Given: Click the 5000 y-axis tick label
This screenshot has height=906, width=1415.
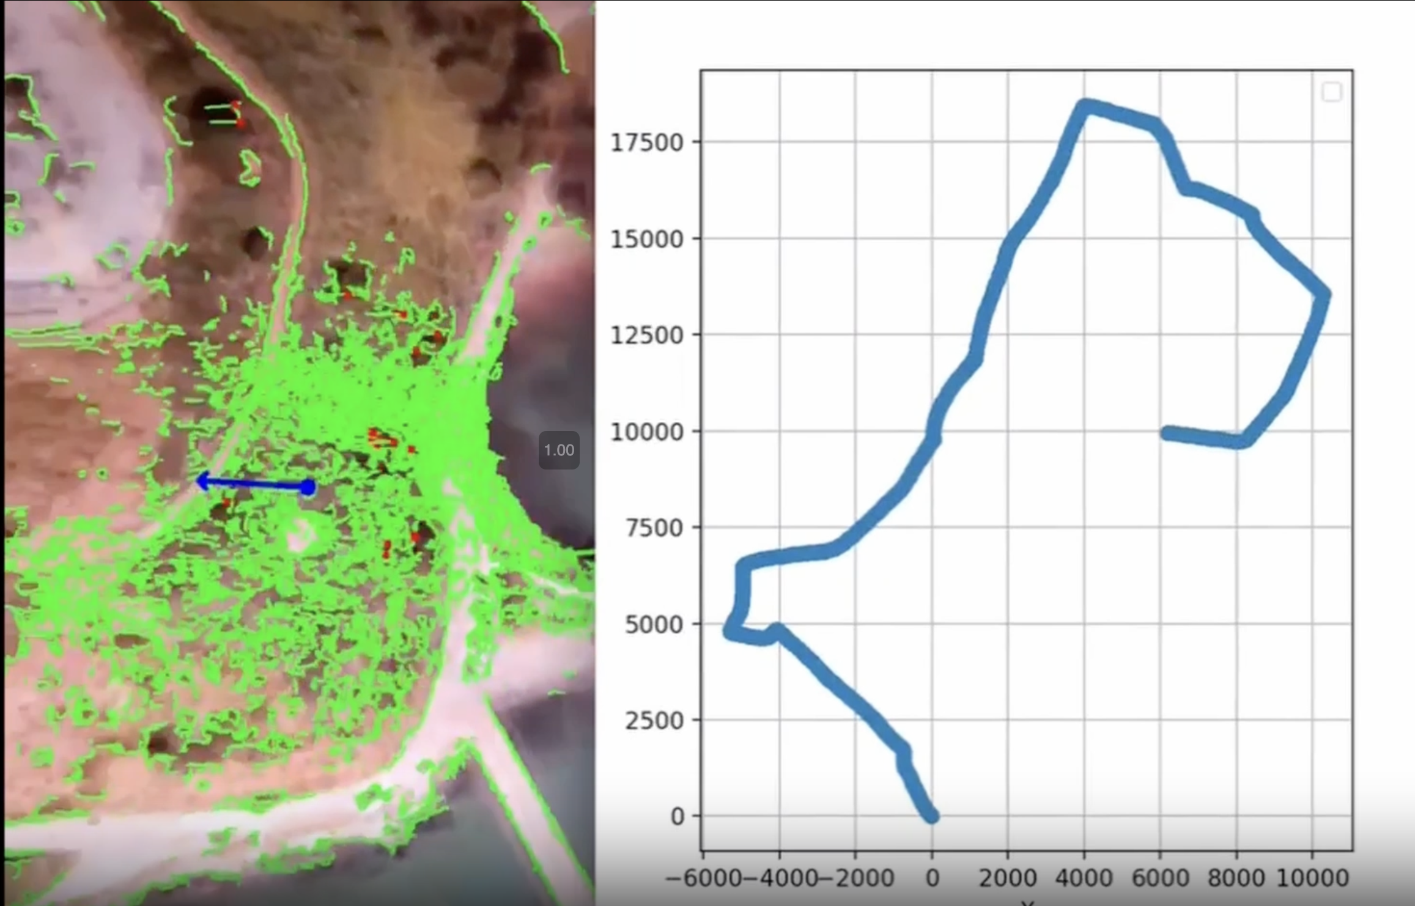Looking at the screenshot, I should [x=654, y=624].
